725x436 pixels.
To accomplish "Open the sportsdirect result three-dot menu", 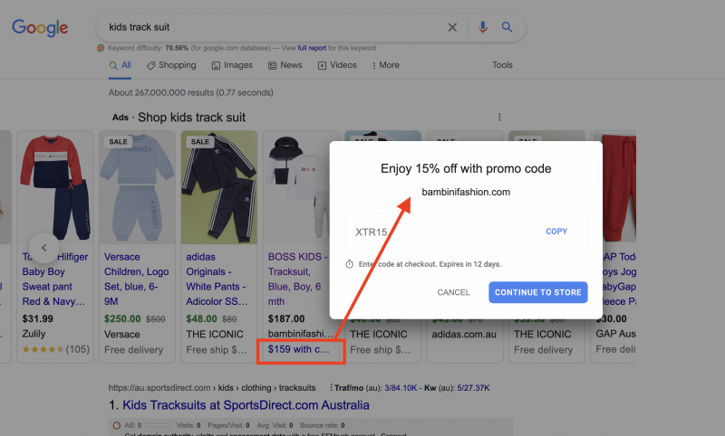I will pos(331,387).
